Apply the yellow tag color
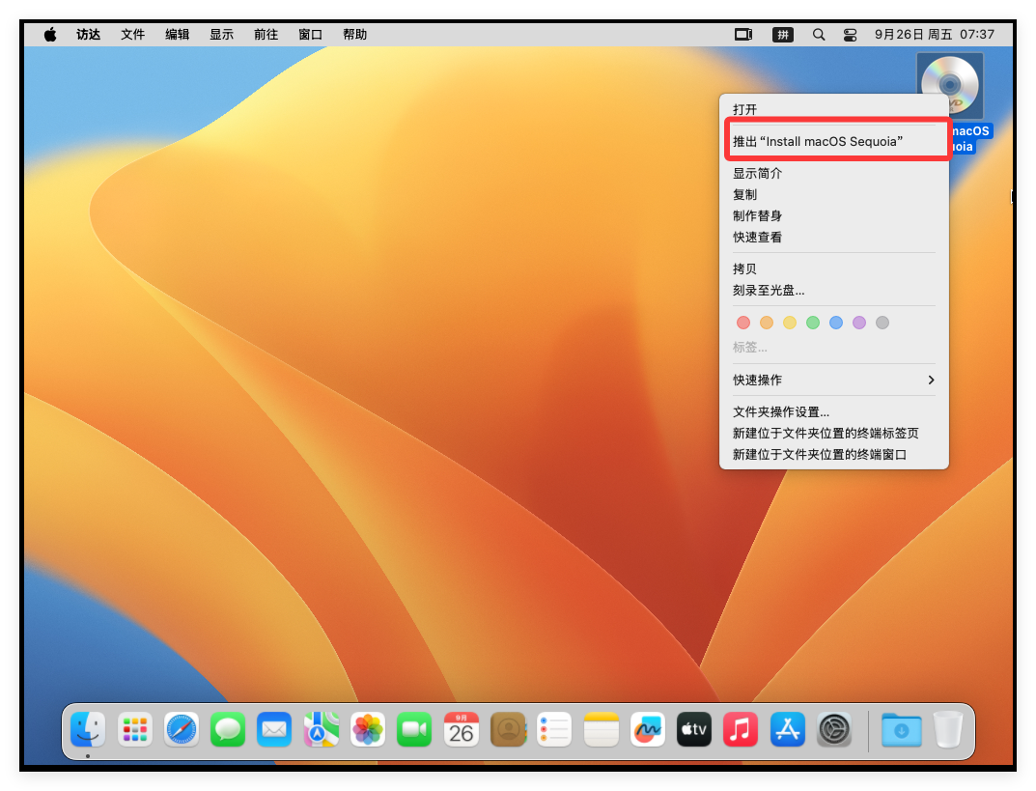This screenshot has width=1036, height=791. coord(790,323)
